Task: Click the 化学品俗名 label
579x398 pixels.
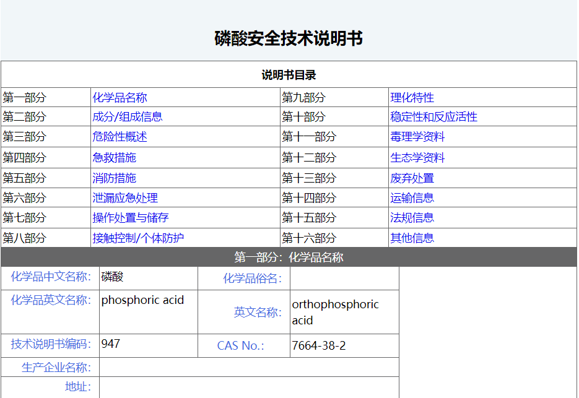Action: click(x=252, y=279)
